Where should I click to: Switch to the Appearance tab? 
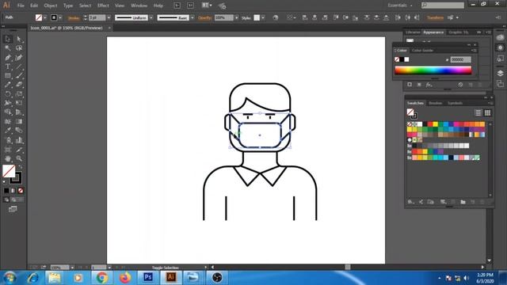pyautogui.click(x=433, y=32)
